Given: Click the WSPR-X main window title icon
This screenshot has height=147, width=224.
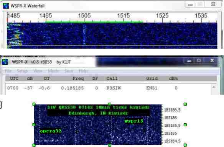Looking at the screenshot, I should tap(5, 62).
